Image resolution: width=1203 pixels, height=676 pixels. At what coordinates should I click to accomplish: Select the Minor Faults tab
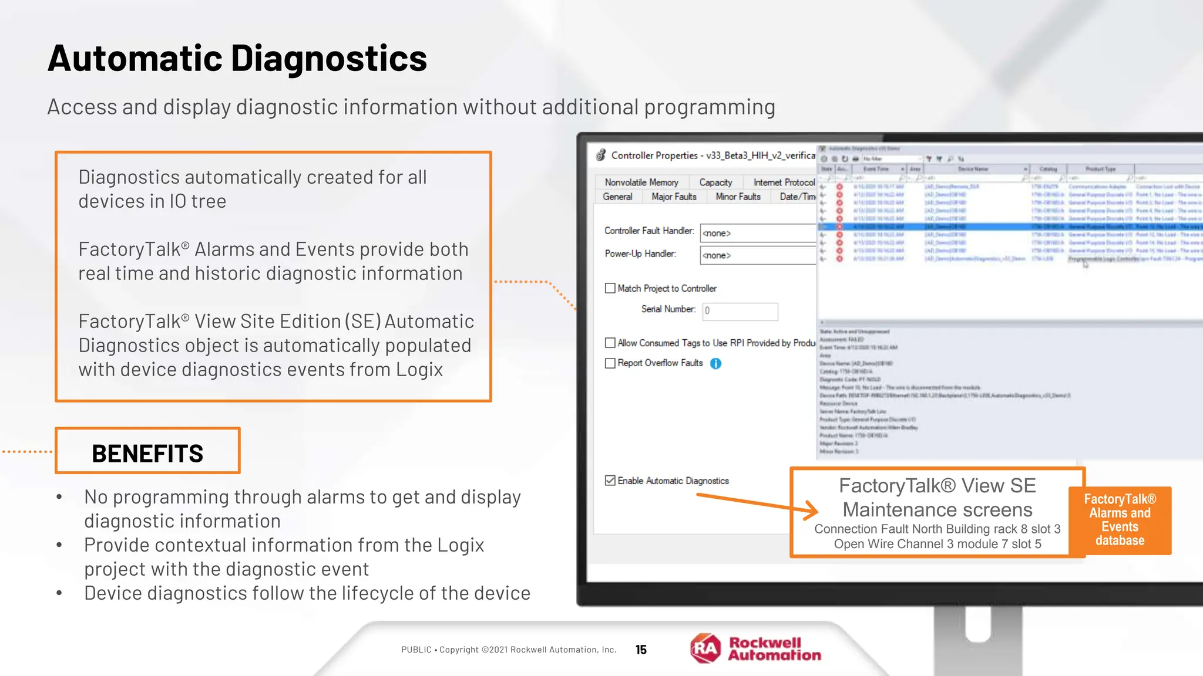coord(738,197)
